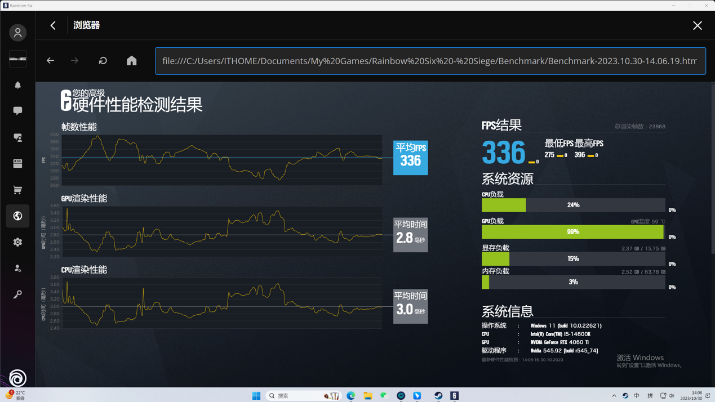Screen dimensions: 715x402
Task: Click the GPU渲染性能 chart heading
Action: click(x=84, y=198)
